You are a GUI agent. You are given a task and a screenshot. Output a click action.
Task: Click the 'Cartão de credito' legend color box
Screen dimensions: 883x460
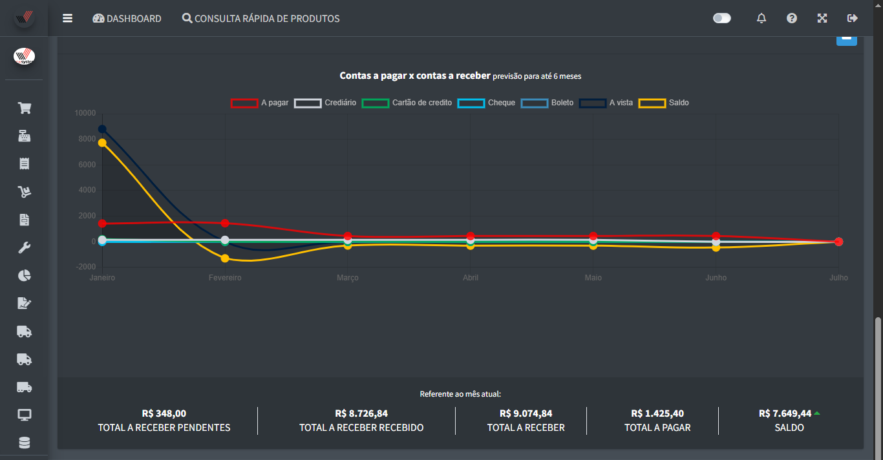coord(375,103)
